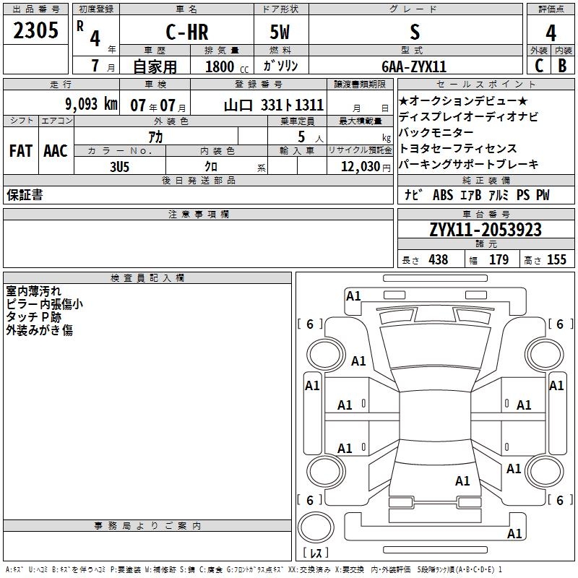Click the interior color クロ
Viewport: 578px width, 578px height.
click(211, 167)
